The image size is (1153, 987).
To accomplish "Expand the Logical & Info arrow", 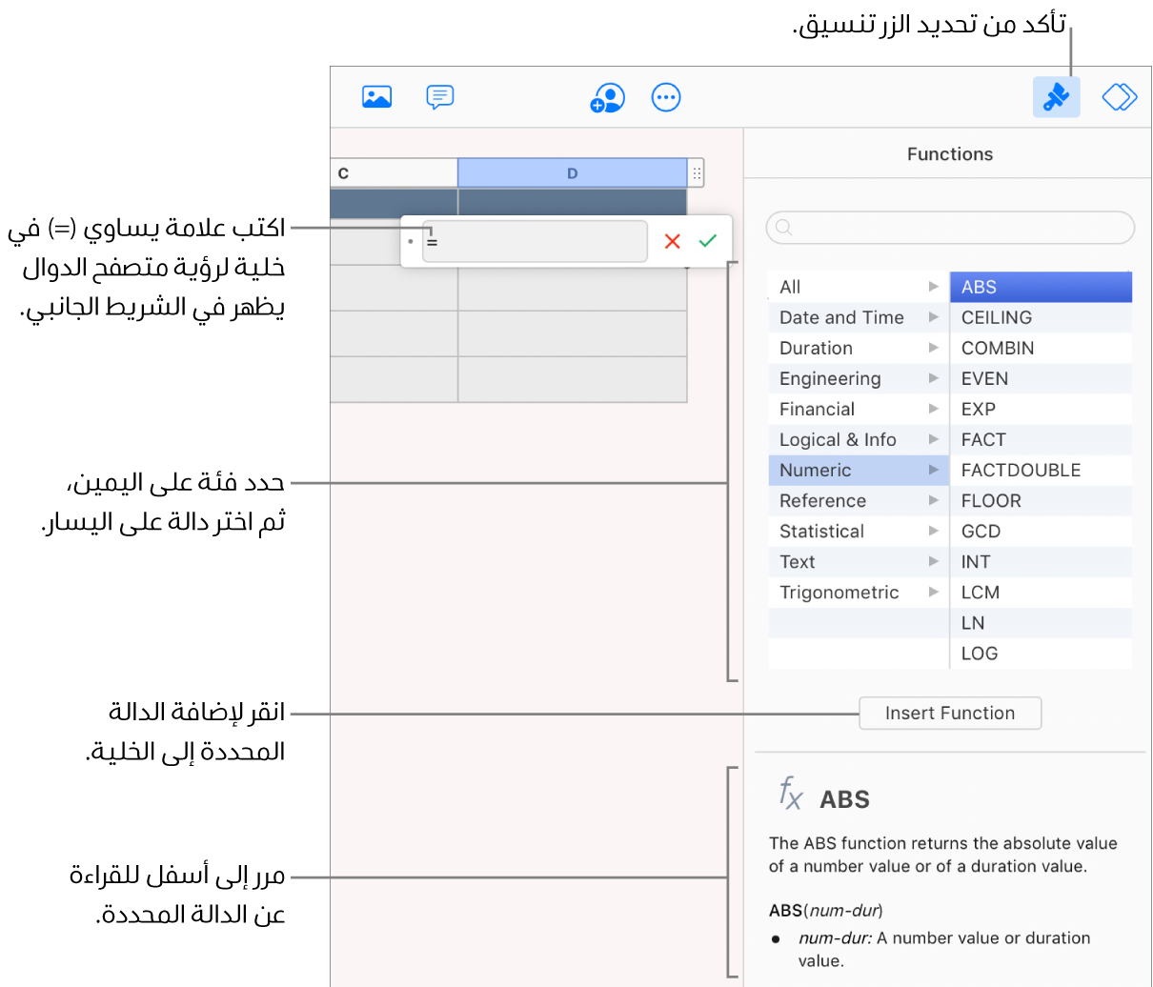I will click(934, 439).
